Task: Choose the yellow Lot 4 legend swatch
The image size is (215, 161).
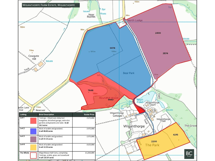Action: click(x=33, y=147)
